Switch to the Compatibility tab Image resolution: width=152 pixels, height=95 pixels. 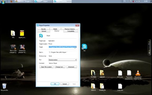pos(71,31)
